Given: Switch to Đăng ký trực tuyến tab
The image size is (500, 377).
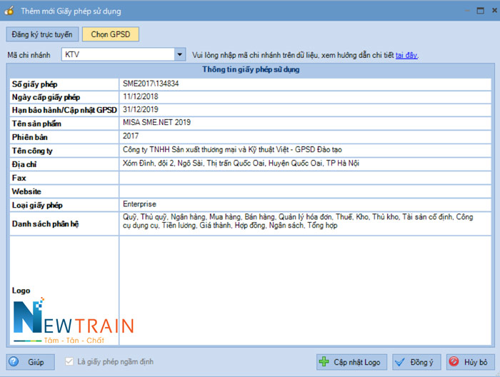Looking at the screenshot, I should (x=42, y=34).
